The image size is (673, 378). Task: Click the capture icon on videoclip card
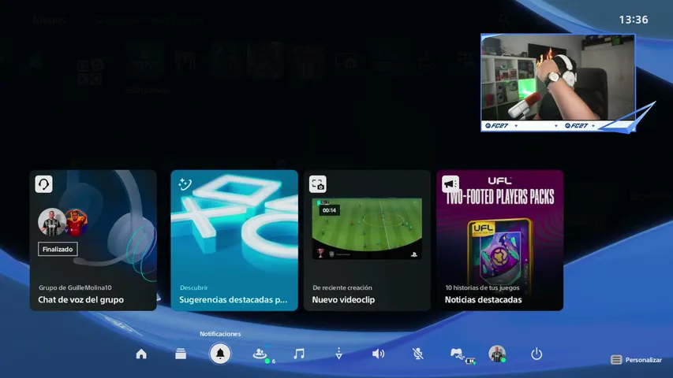[x=318, y=184]
